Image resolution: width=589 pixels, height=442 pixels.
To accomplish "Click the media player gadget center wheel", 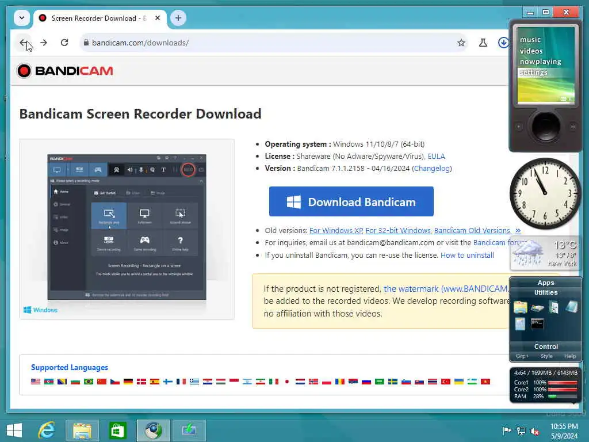I will [x=545, y=126].
